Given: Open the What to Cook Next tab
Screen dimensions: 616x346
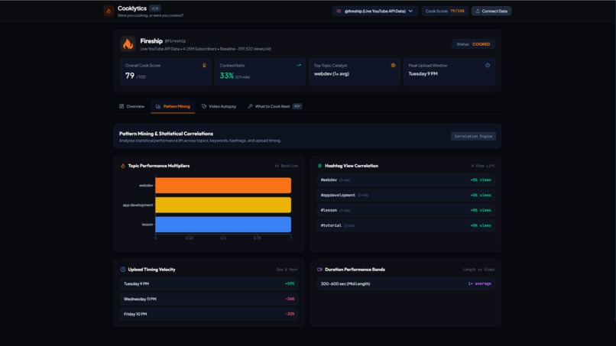Looking at the screenshot, I should 274,106.
